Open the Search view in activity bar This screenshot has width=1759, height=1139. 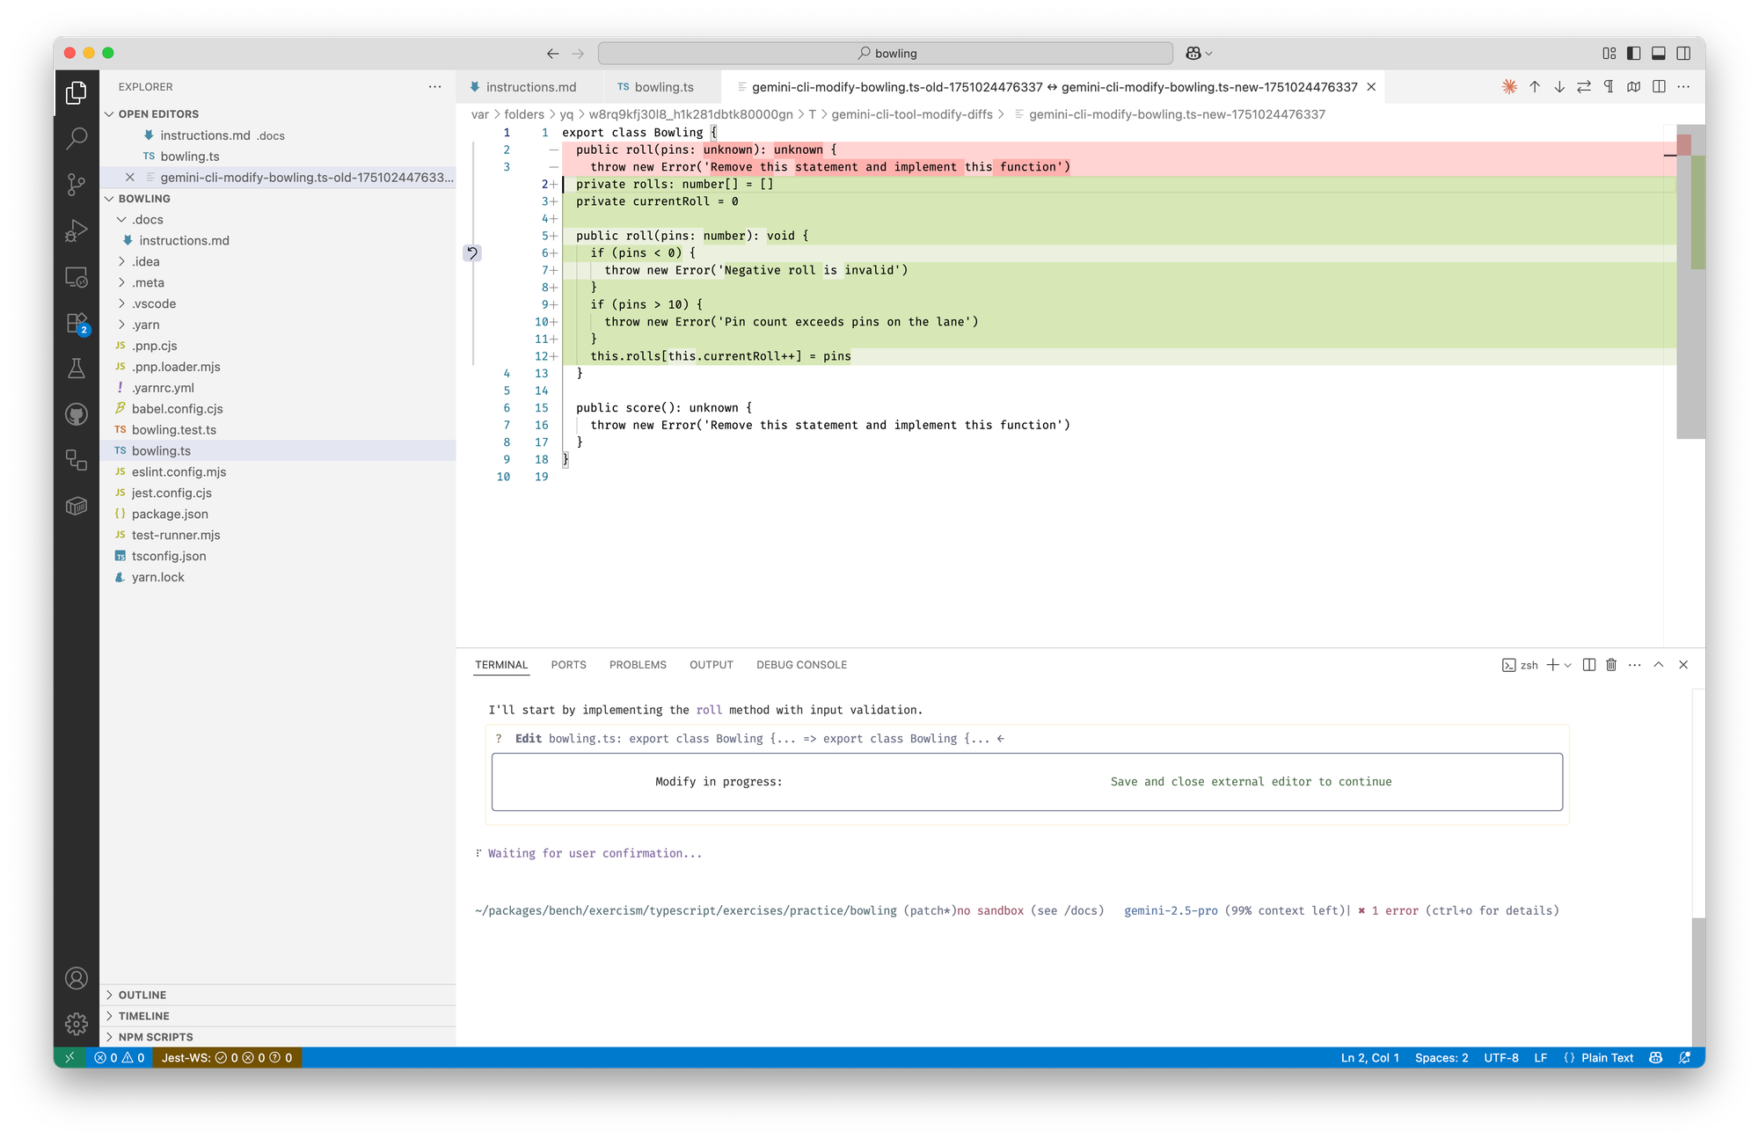[x=77, y=138]
